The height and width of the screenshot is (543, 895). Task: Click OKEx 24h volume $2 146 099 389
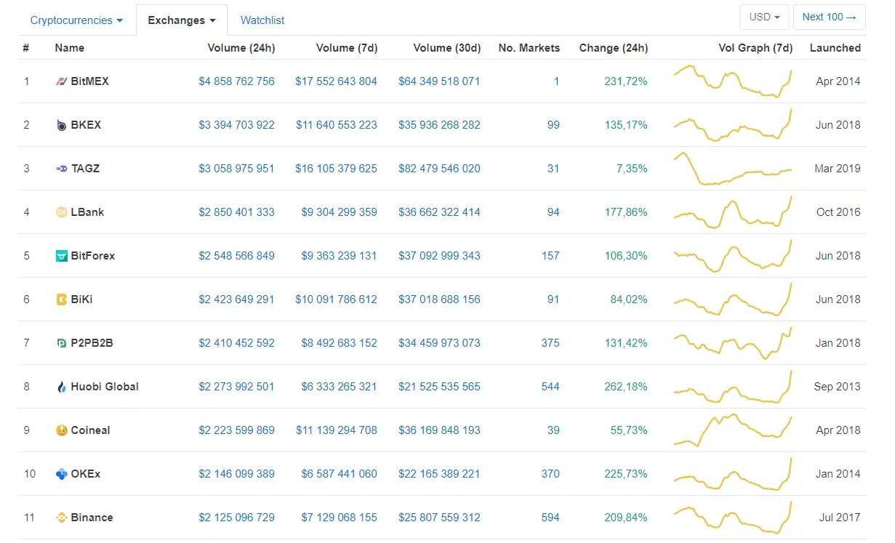coord(237,474)
